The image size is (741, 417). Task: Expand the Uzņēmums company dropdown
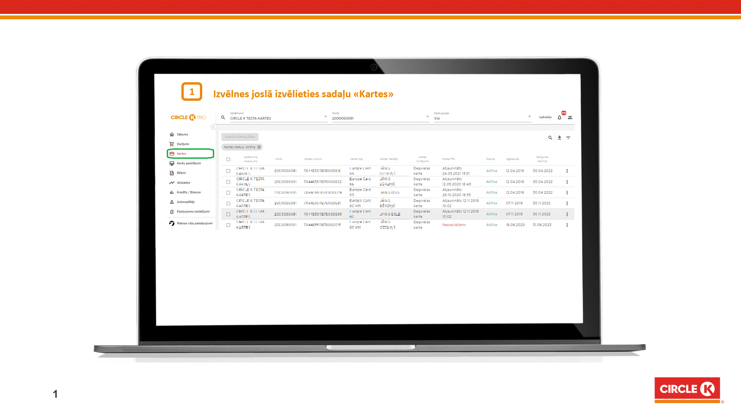click(325, 117)
